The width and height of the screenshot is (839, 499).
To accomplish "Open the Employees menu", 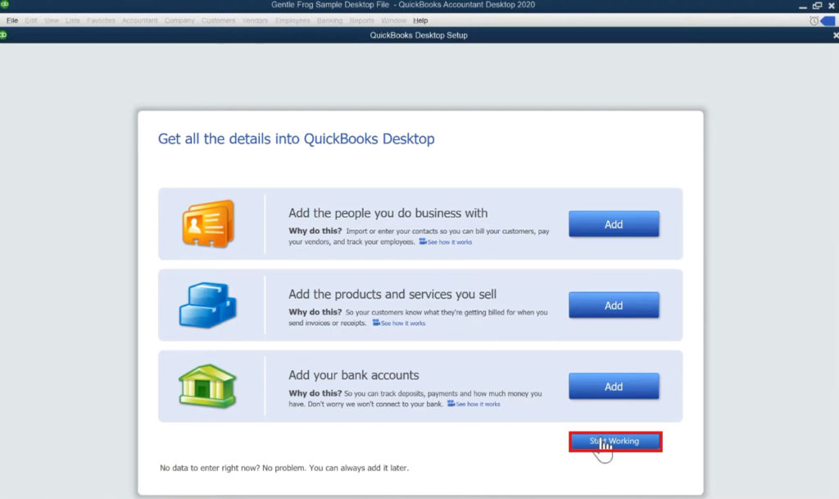I will pos(293,20).
